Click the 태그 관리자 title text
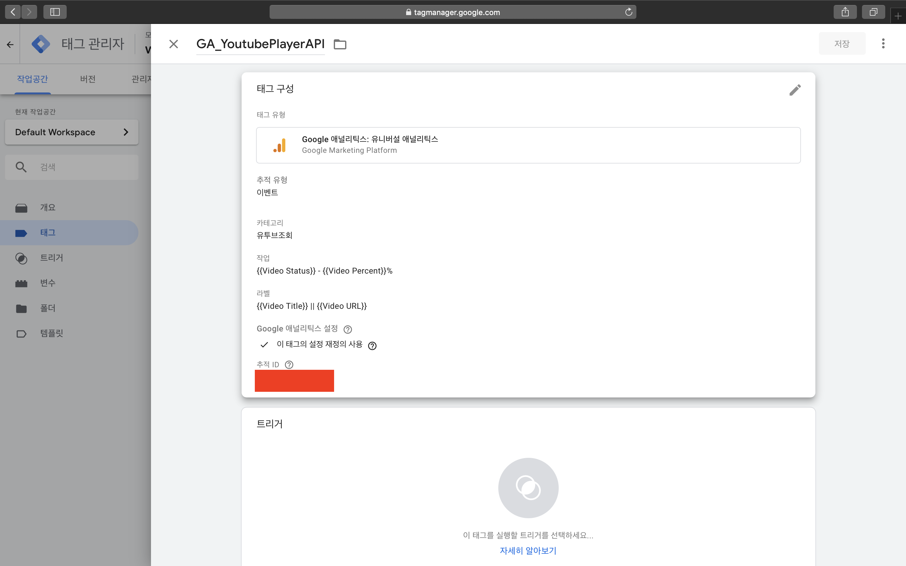Viewport: 906px width, 566px height. (x=93, y=44)
